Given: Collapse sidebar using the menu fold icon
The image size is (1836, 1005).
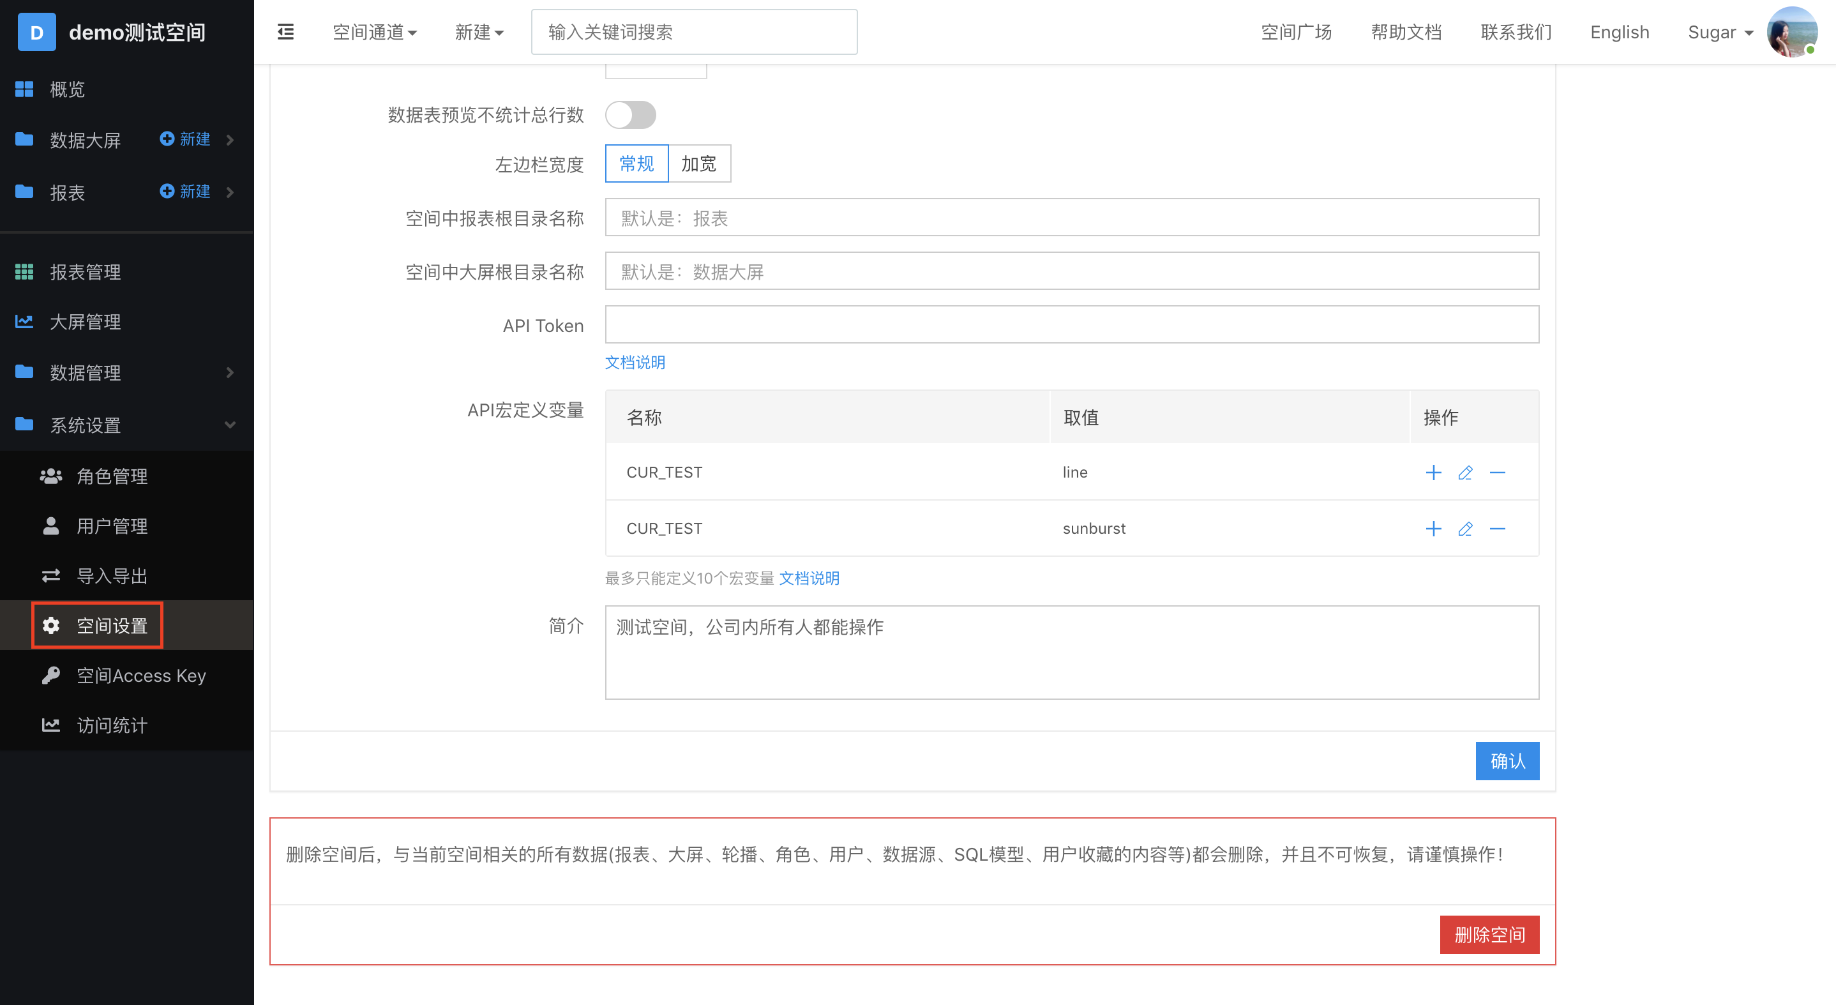Looking at the screenshot, I should pyautogui.click(x=285, y=32).
